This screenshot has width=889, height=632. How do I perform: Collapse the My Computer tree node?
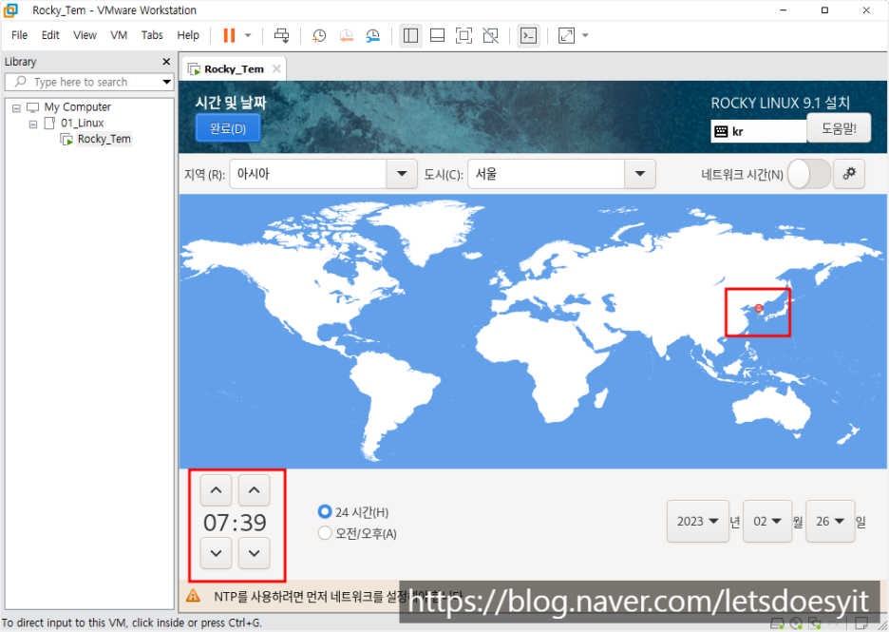tap(16, 107)
